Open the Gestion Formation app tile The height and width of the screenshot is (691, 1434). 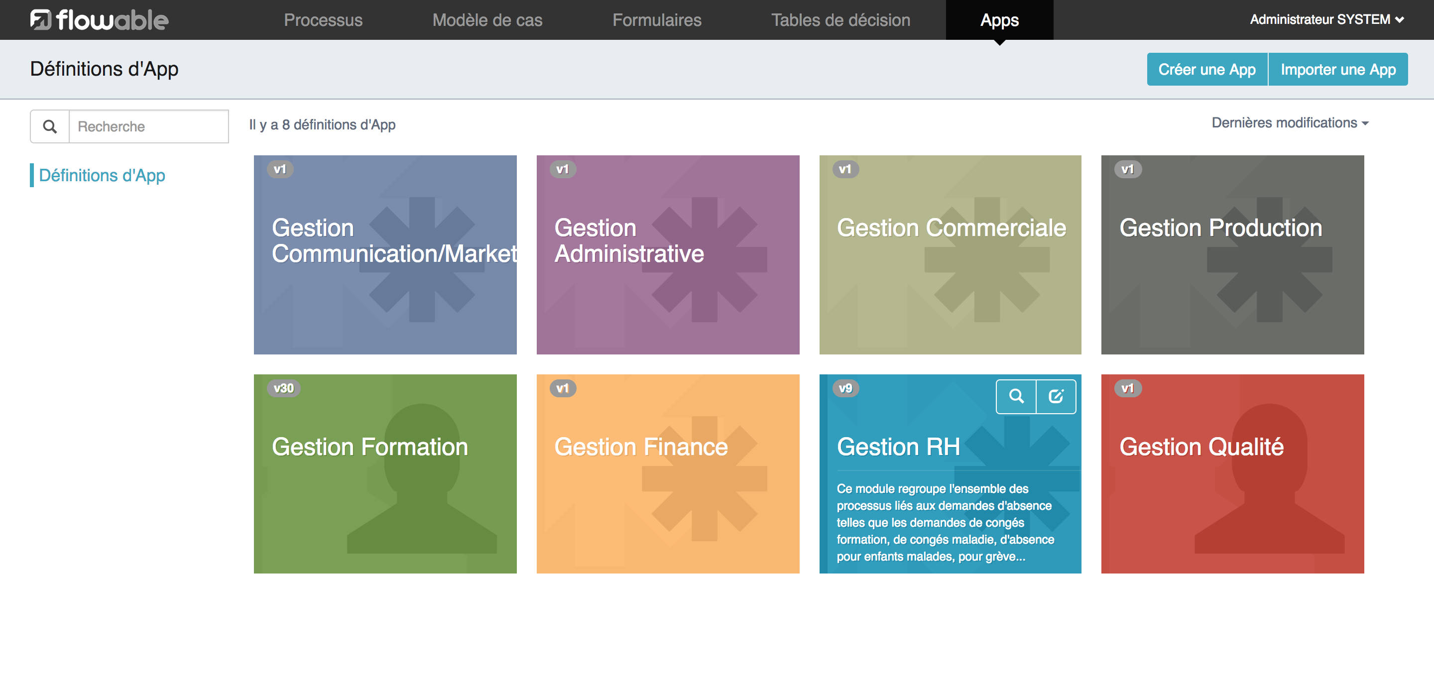385,473
